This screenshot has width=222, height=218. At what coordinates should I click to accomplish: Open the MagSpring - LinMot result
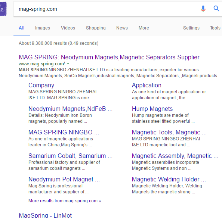click(45, 215)
